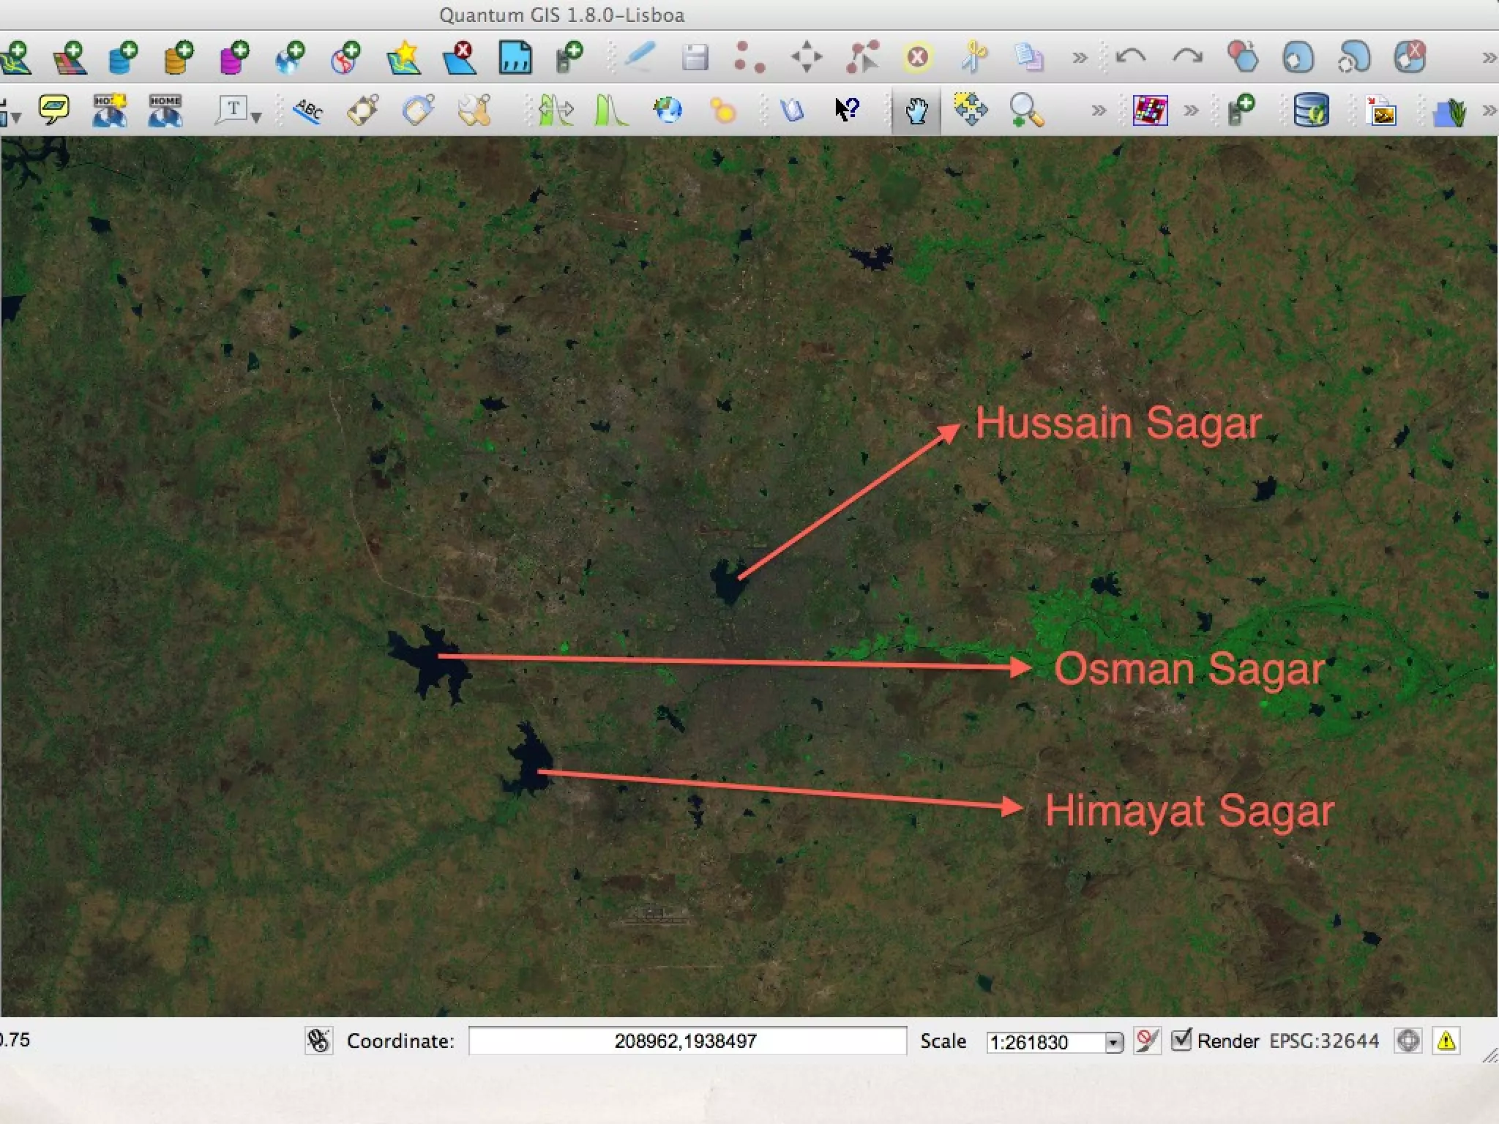Toggle extents and mouse position display

(319, 1041)
